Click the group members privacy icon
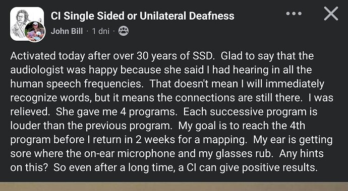This screenshot has height=191, width=348. click(124, 31)
